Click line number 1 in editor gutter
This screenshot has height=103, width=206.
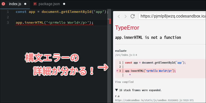point(8,12)
